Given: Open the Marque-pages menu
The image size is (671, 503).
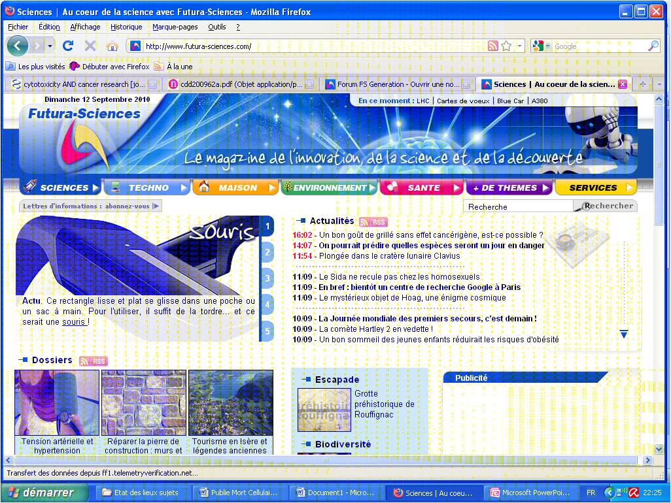Looking at the screenshot, I should [x=175, y=27].
